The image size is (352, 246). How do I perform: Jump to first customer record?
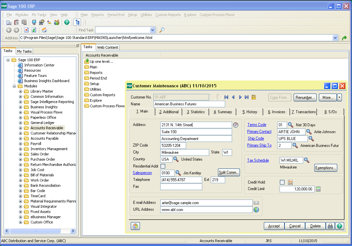[226, 97]
